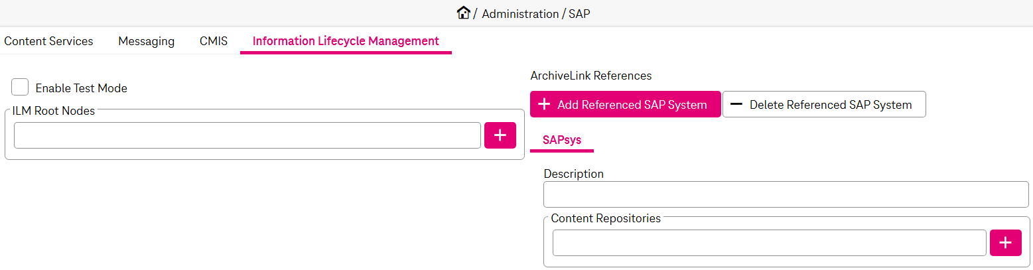Click minus icon on Delete Referenced SAP System

click(736, 105)
